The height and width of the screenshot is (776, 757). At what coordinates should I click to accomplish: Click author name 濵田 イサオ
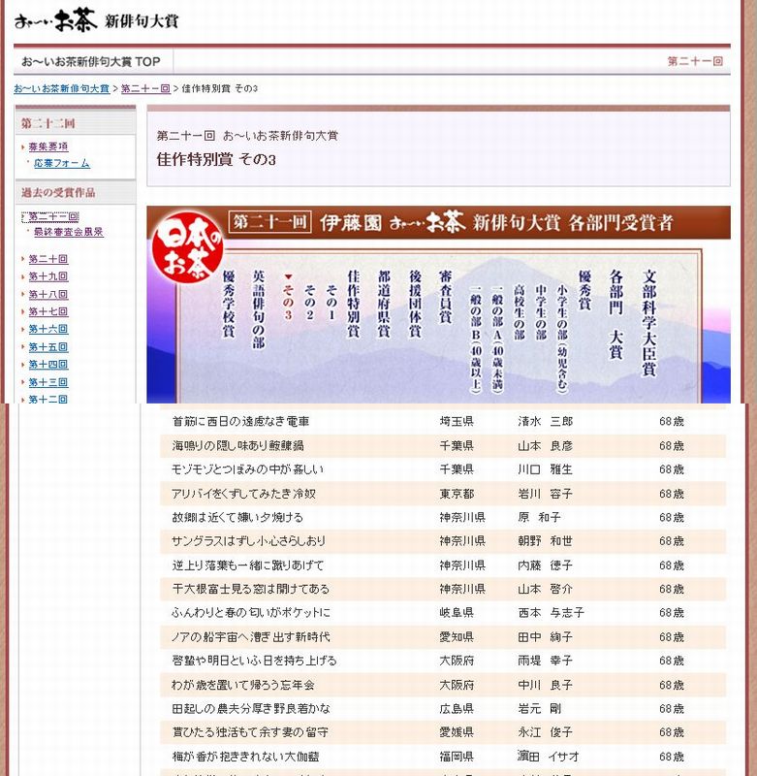[x=548, y=757]
